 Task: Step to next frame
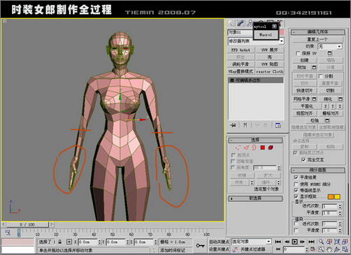(x=302, y=242)
